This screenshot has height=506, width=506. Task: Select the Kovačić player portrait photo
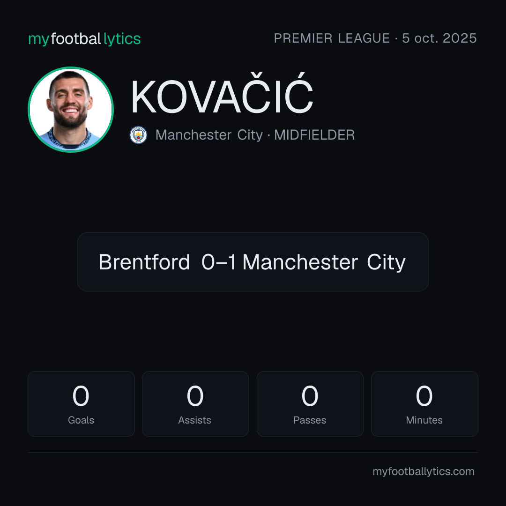point(71,109)
